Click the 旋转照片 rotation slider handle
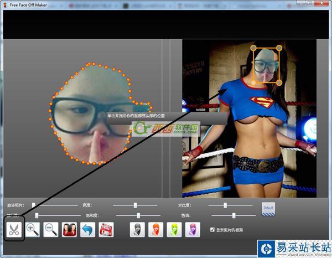Image resolution: width=332 pixels, height=258 pixels. [x=33, y=205]
